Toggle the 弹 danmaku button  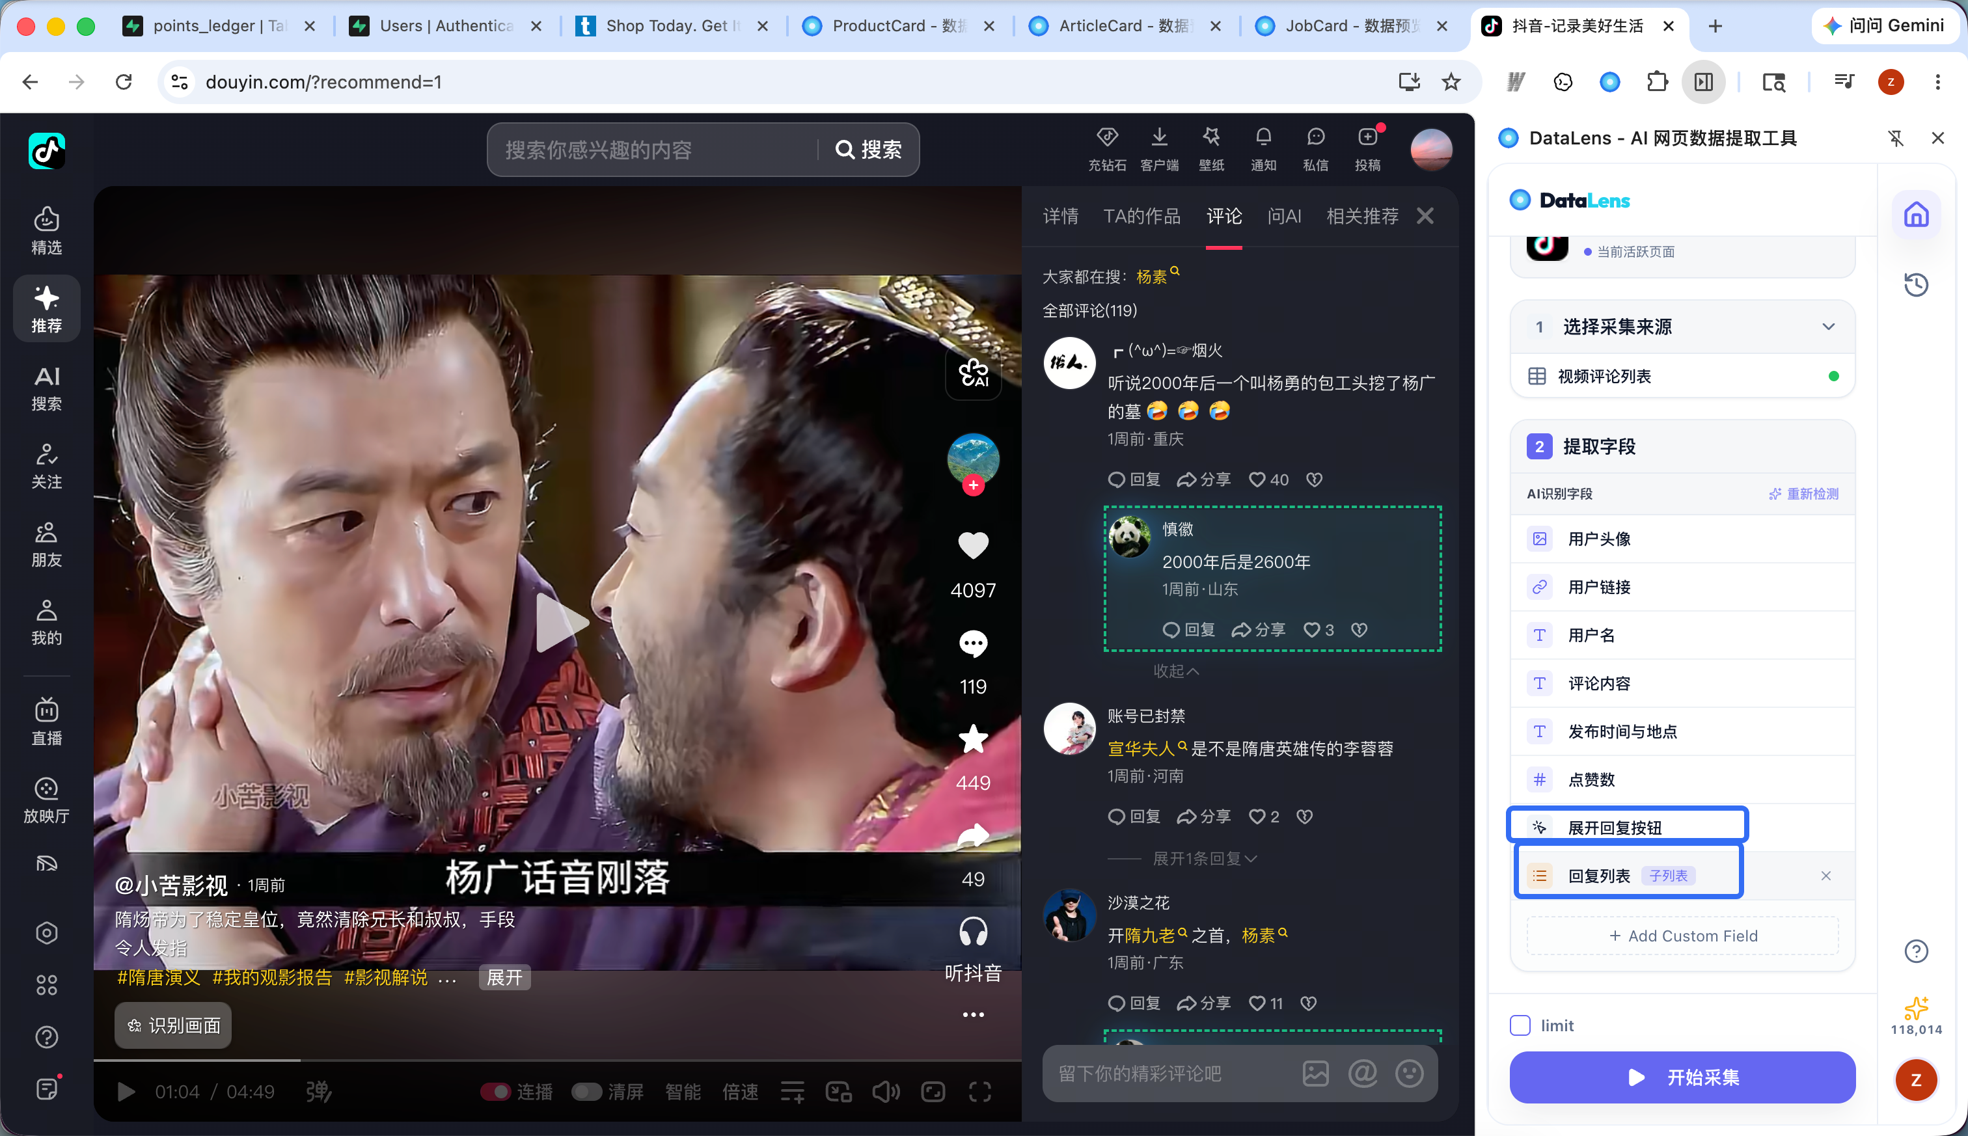(318, 1092)
